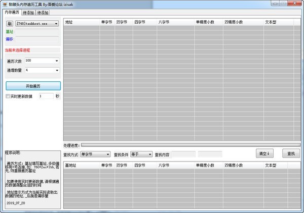
Task: Click the 开始遍历 button
Action: click(33, 86)
